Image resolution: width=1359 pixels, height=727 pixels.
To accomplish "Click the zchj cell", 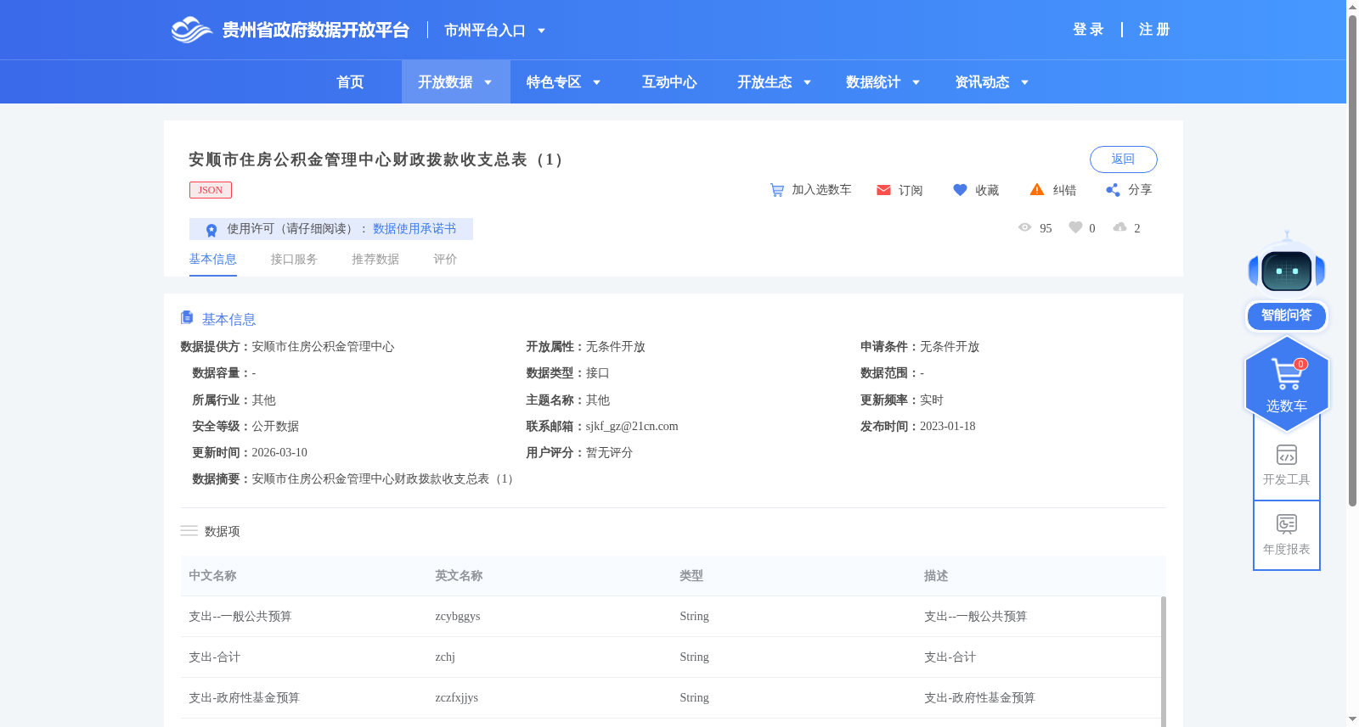I will coord(445,657).
